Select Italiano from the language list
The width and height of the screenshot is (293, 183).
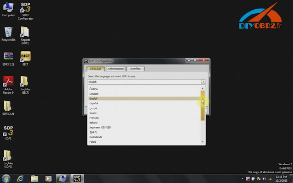144,123
